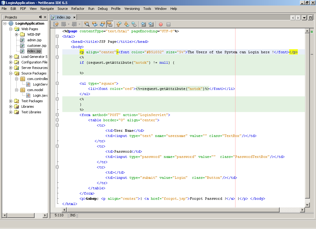Switch to the index.jsp editor tab
Screen dimensions: 316x229
[x=63, y=18]
